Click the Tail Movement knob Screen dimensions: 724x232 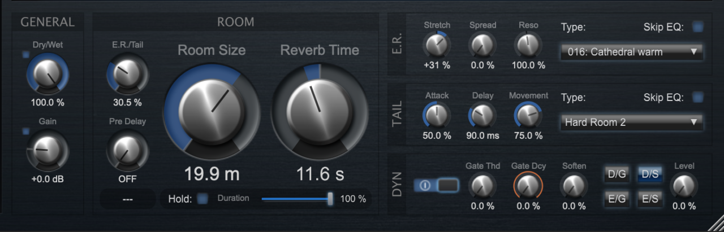pos(528,116)
